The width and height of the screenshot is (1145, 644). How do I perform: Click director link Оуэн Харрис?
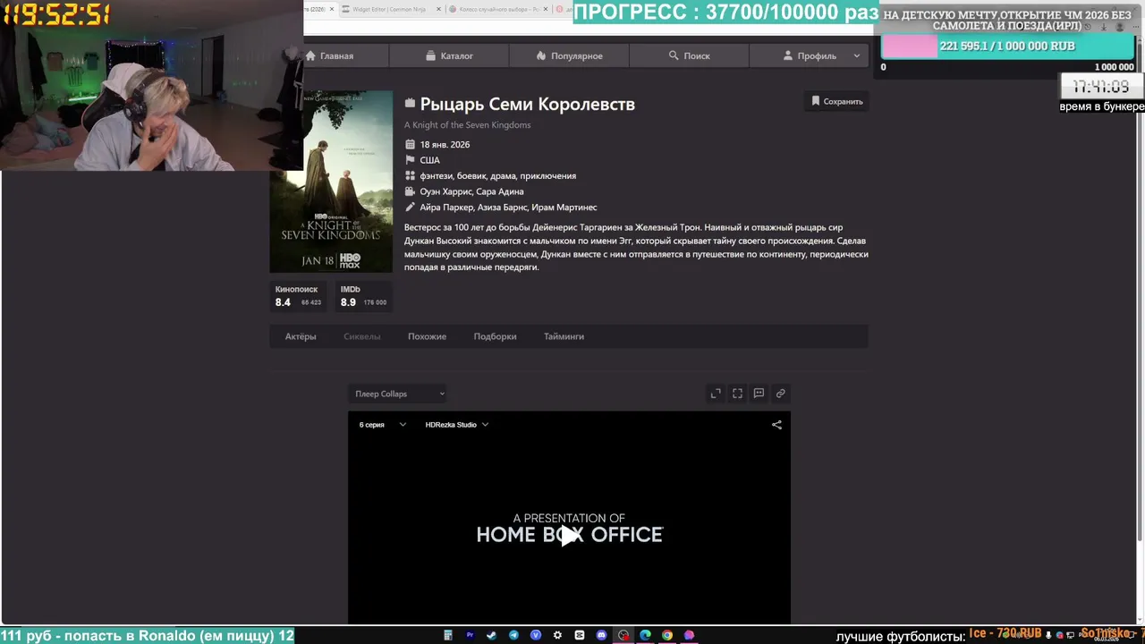445,191
